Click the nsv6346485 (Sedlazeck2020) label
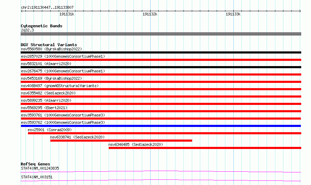 tap(136, 144)
